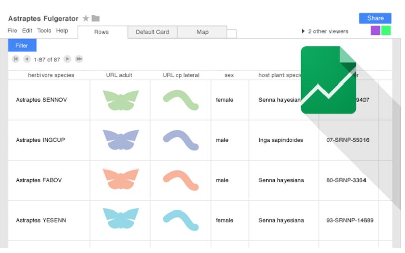Open the cyan butterfly image for Astraptes YESENN
The height and width of the screenshot is (253, 405).
click(x=120, y=219)
